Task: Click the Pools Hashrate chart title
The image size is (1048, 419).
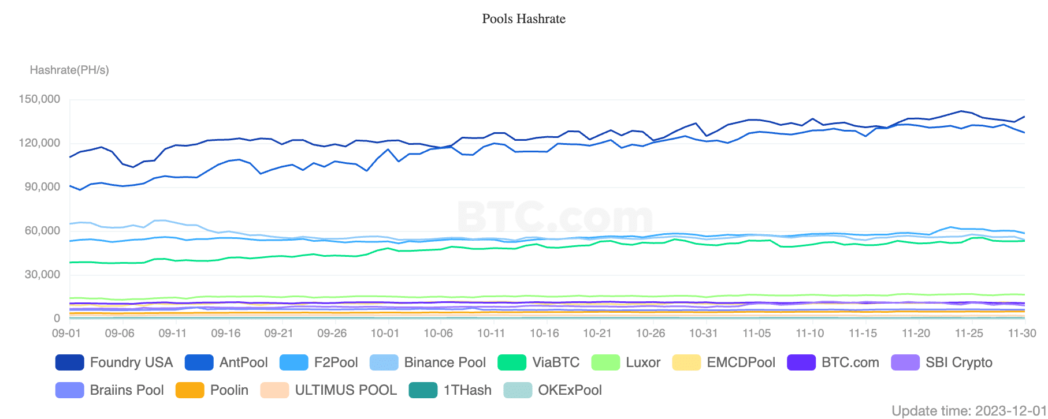Action: pos(524,19)
